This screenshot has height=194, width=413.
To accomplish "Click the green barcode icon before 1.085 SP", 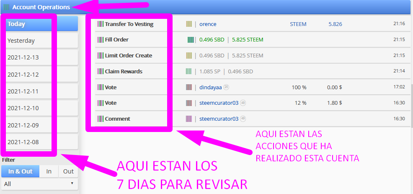I will [x=188, y=71].
